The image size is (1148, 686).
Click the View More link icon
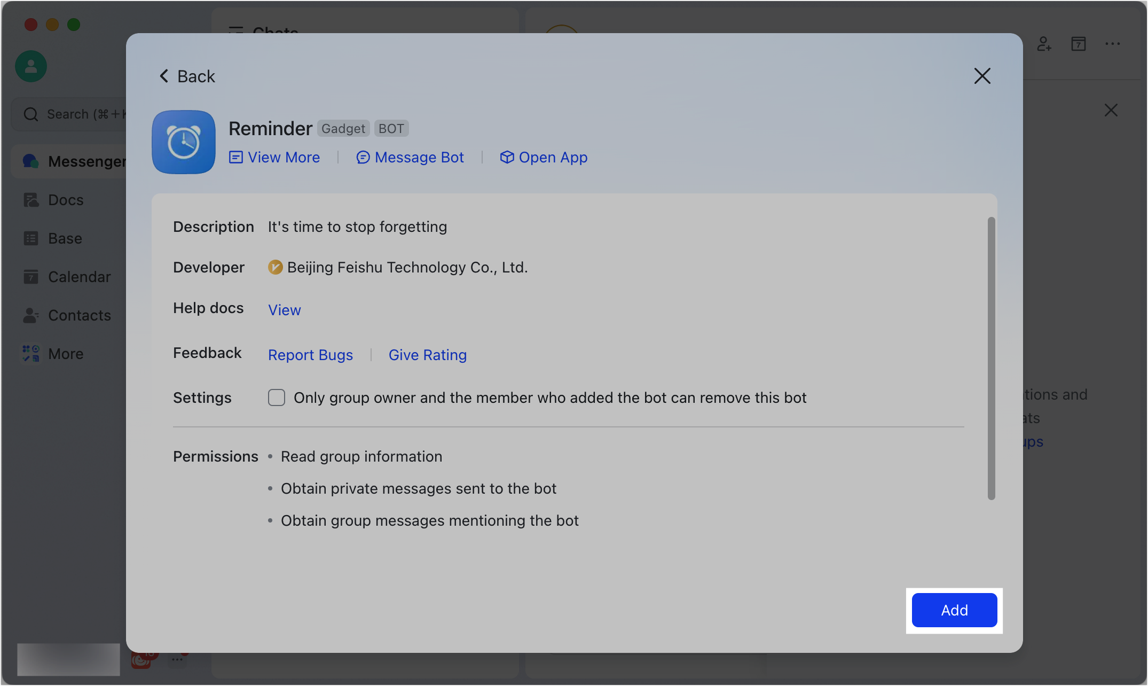235,157
